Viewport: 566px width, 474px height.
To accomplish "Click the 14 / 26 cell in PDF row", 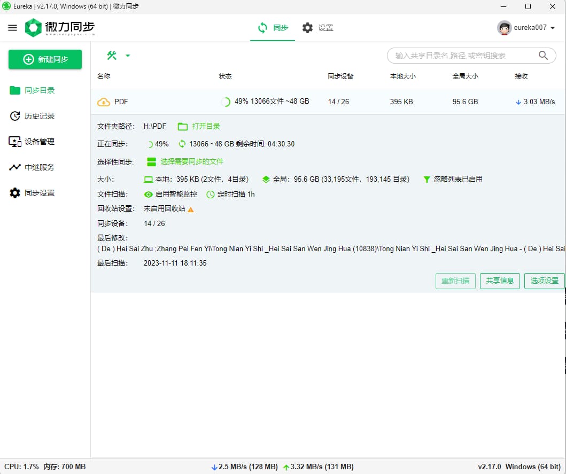I will pos(339,102).
